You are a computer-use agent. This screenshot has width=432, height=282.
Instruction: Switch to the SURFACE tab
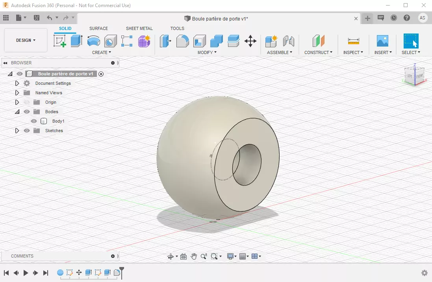pos(98,28)
